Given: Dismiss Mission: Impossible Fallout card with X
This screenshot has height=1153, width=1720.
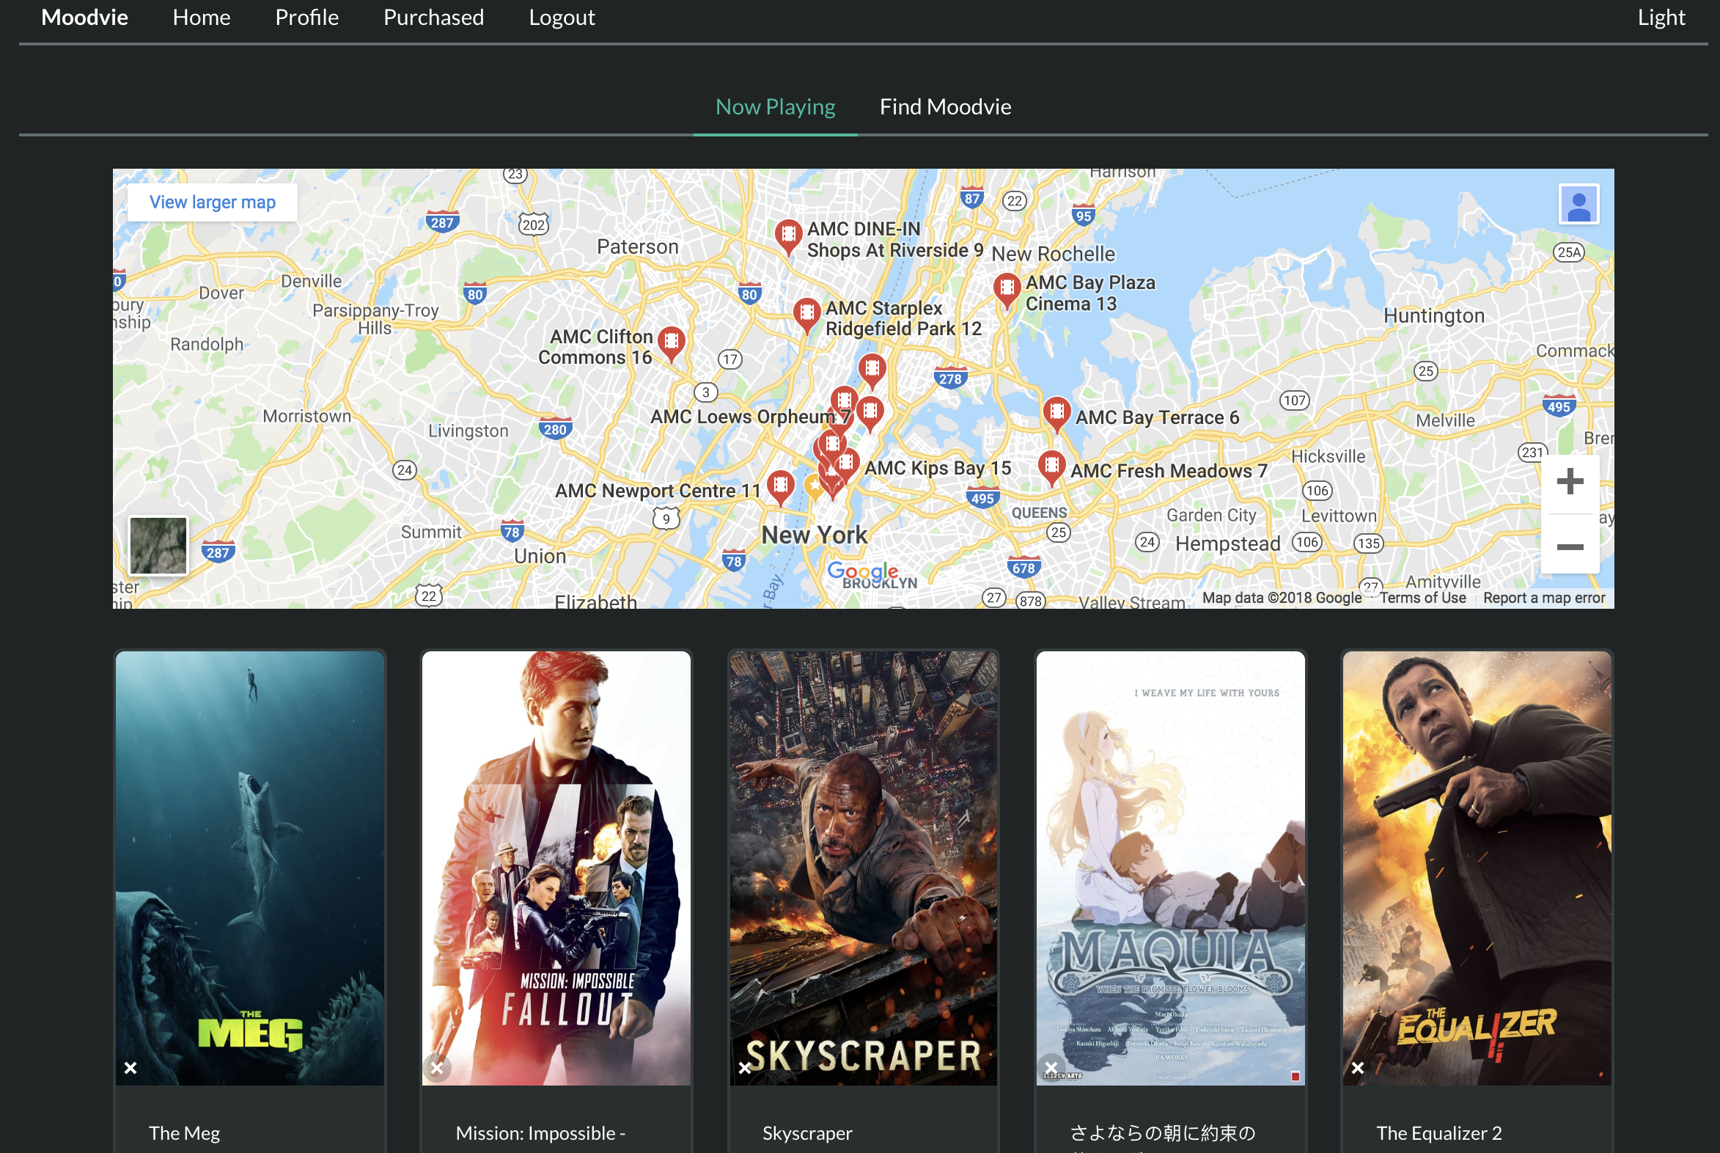Looking at the screenshot, I should coord(438,1068).
